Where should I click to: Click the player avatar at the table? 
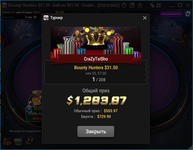pos(35,99)
